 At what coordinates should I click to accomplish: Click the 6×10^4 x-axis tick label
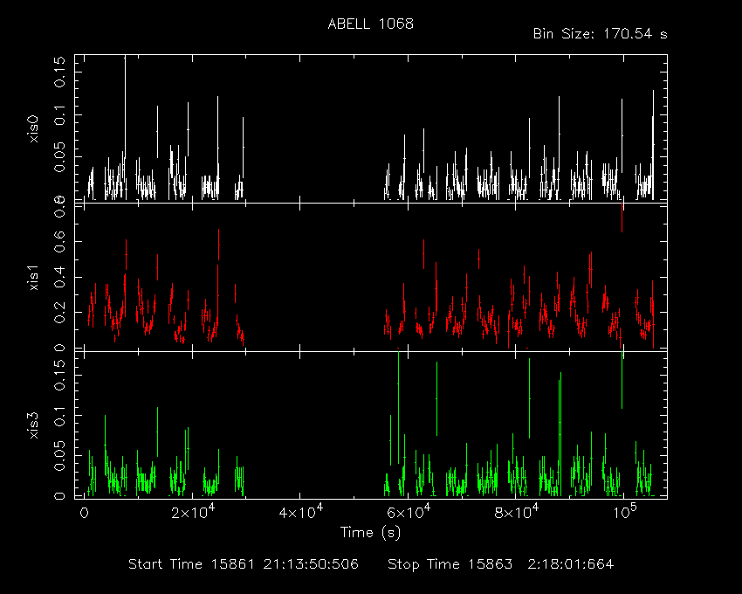pyautogui.click(x=408, y=512)
